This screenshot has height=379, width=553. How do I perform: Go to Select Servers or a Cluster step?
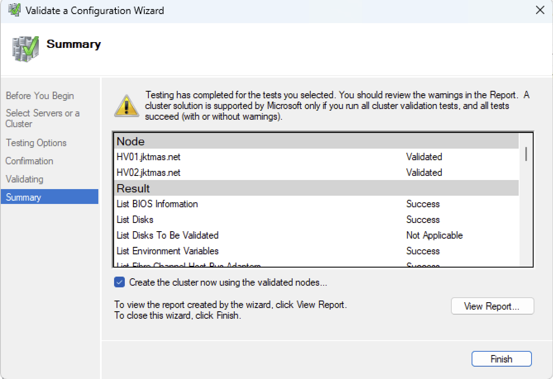[42, 118]
